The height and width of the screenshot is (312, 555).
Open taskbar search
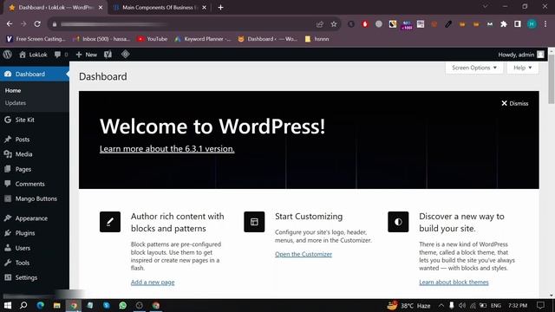(x=23, y=305)
